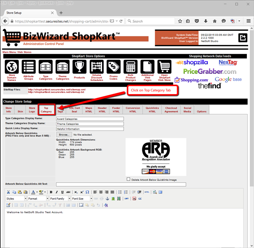Toggle Strikethrough formatting in editor
254x248 pixels.
(68, 192)
